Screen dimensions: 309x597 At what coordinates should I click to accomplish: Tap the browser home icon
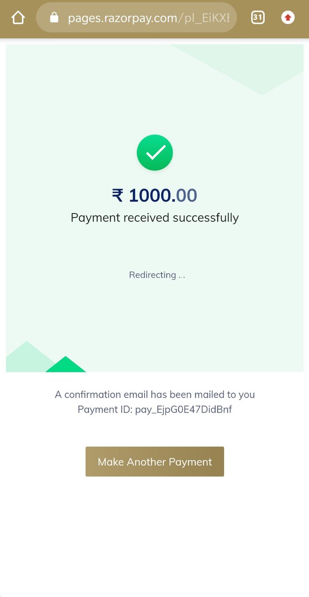(18, 18)
